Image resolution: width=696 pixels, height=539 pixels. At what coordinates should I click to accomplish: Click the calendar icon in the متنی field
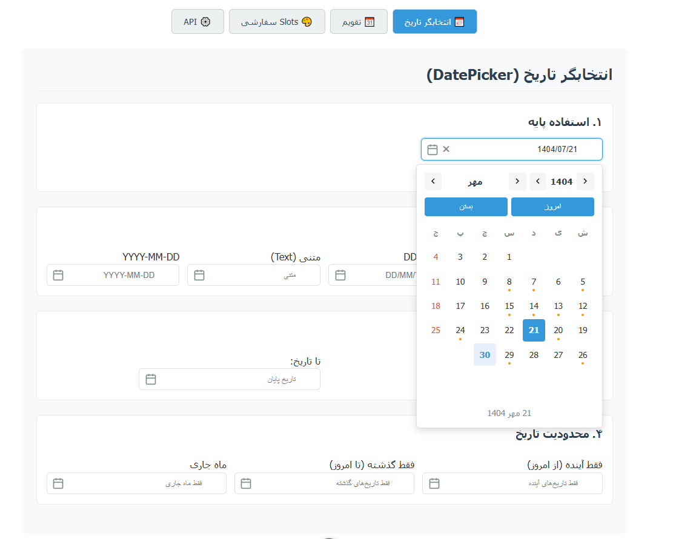point(199,275)
